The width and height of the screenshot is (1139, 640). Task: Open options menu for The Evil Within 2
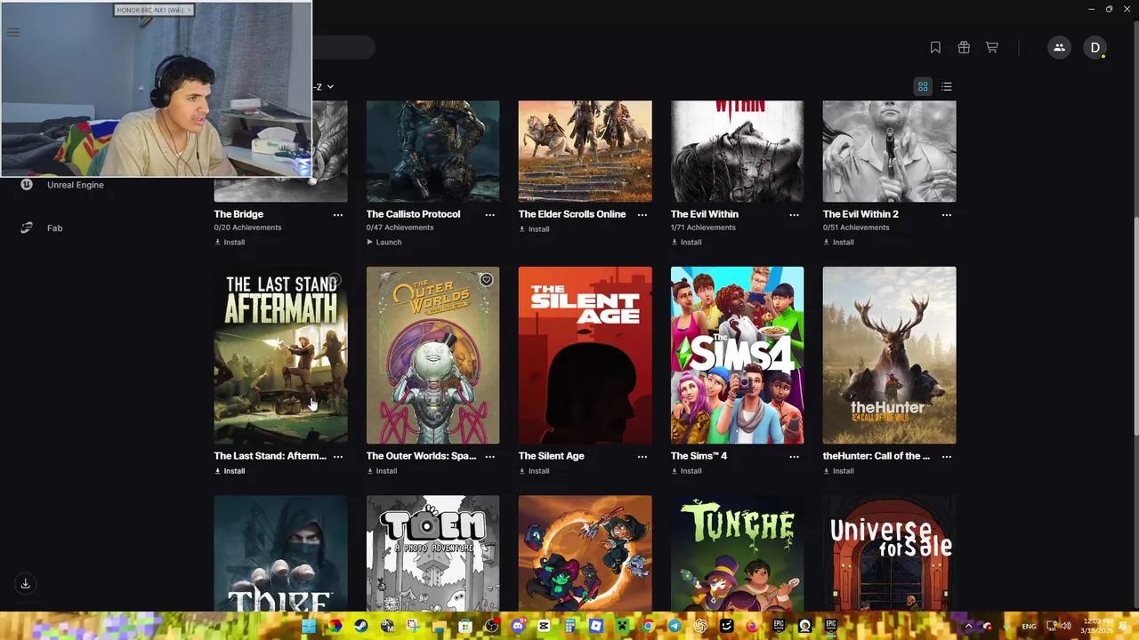click(947, 215)
